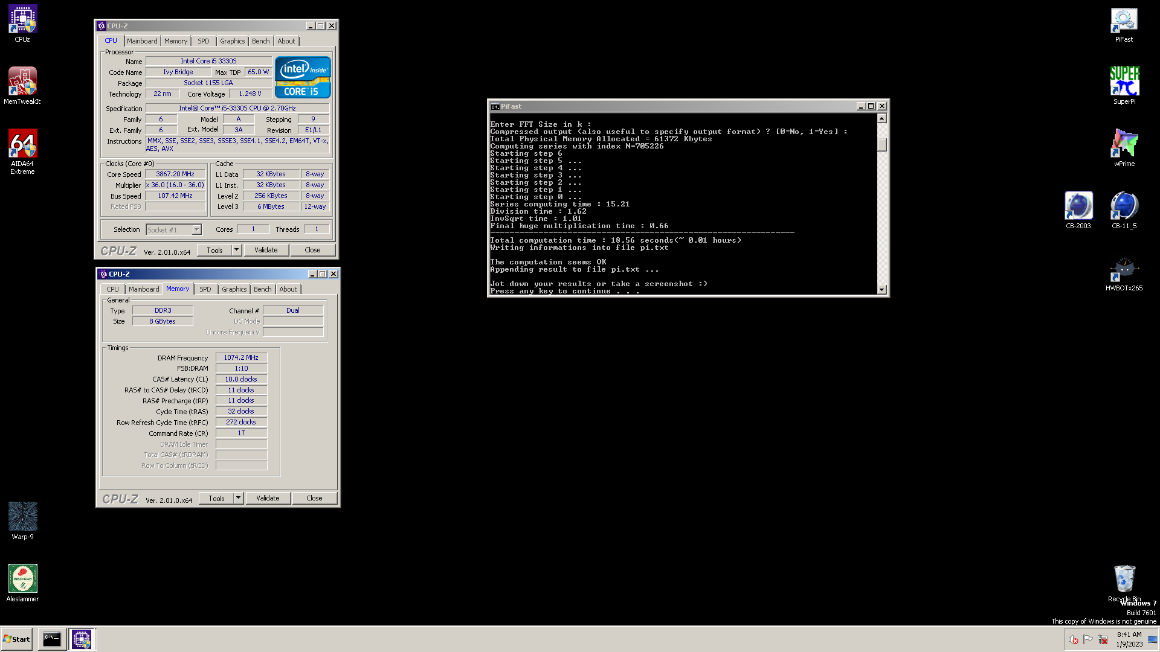Open Graphics tab in bottom CPU-Z window
This screenshot has width=1160, height=652.
[234, 289]
